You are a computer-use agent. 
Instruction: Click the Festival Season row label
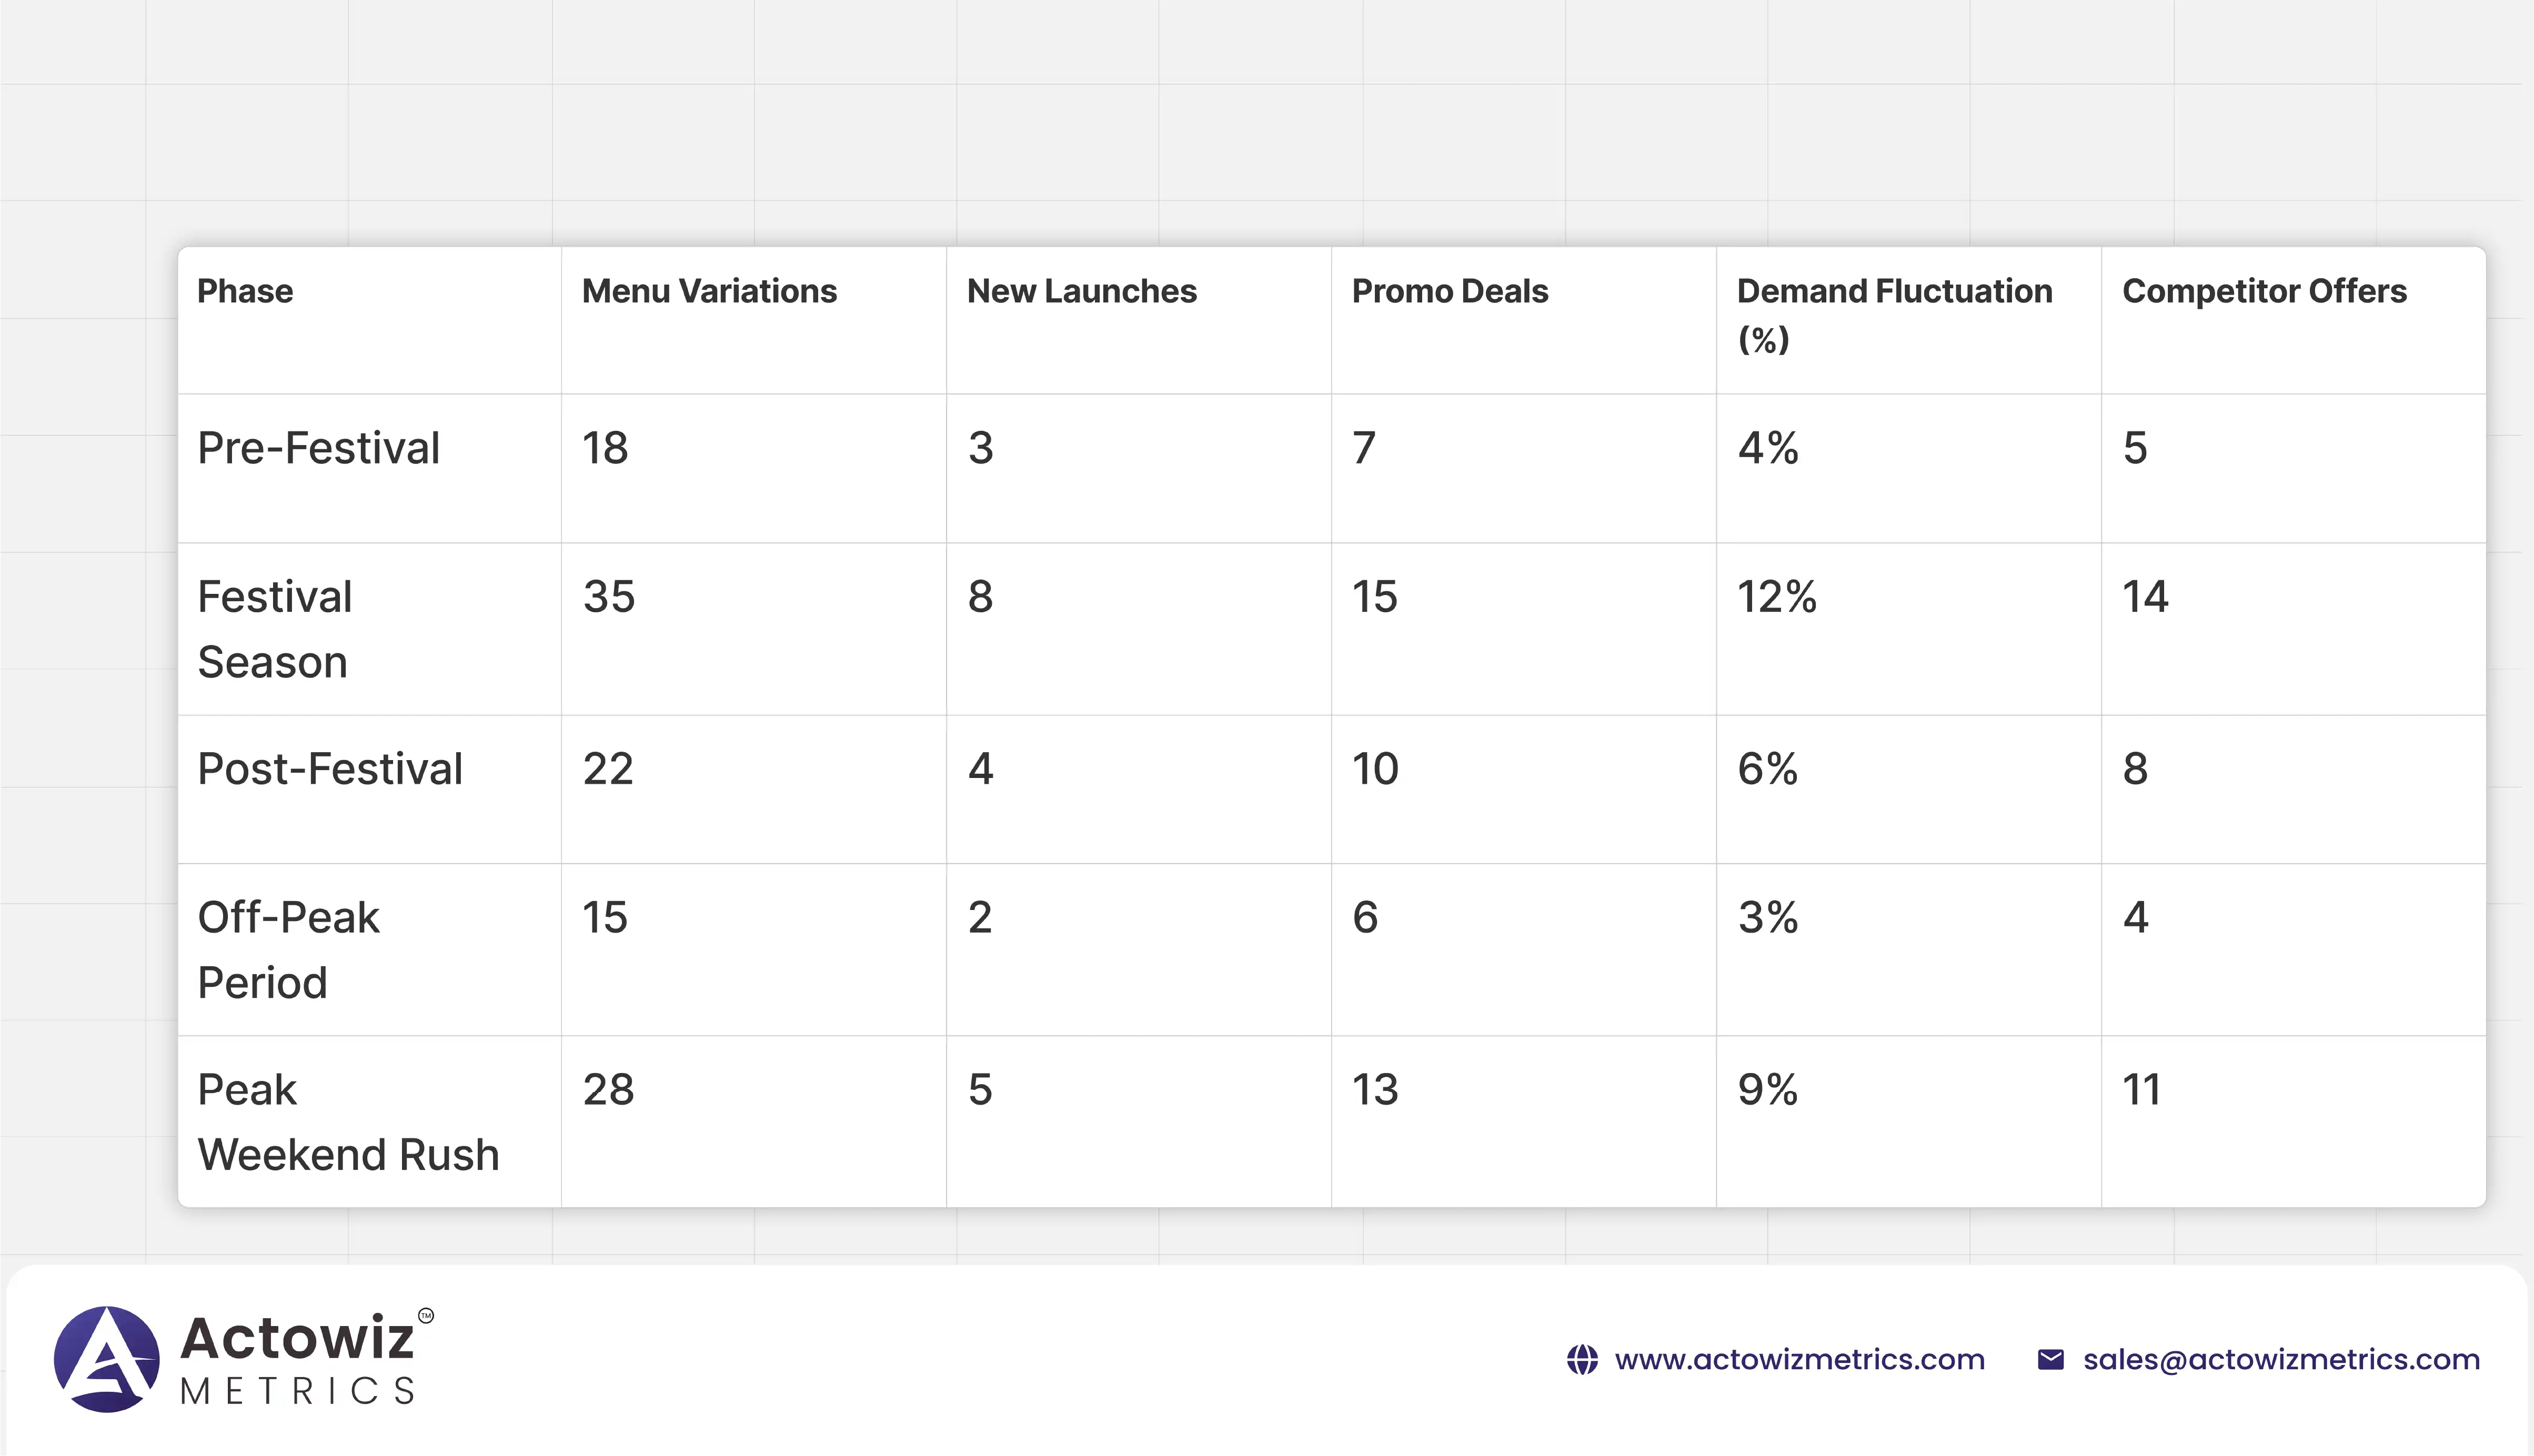coord(275,629)
